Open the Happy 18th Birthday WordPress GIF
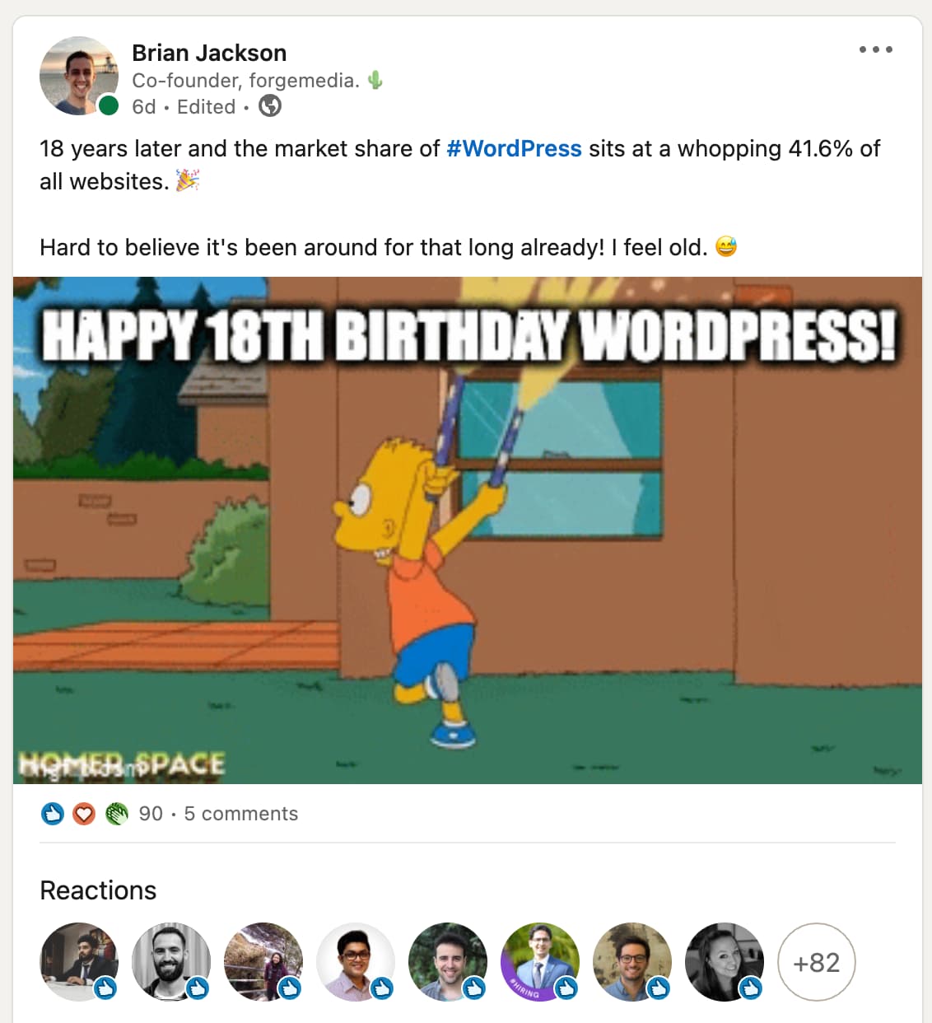The image size is (932, 1023). (x=468, y=530)
